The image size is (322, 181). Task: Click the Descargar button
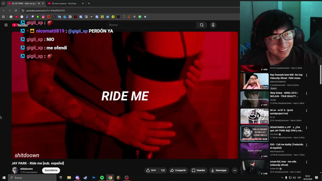pos(219,170)
